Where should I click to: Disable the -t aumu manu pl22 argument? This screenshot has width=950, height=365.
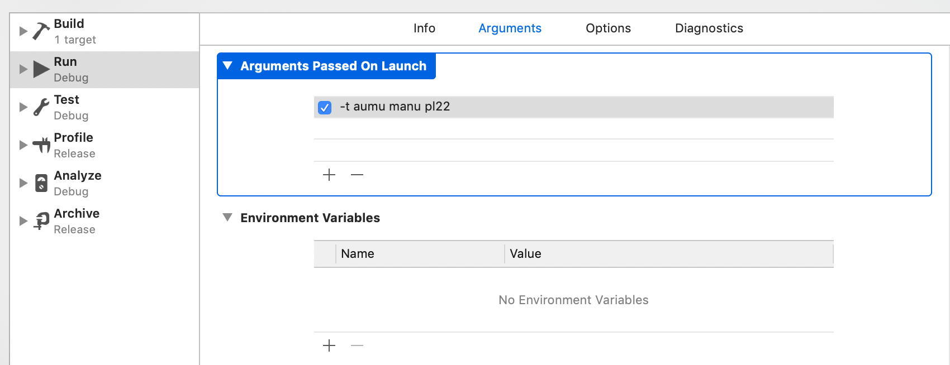click(325, 107)
